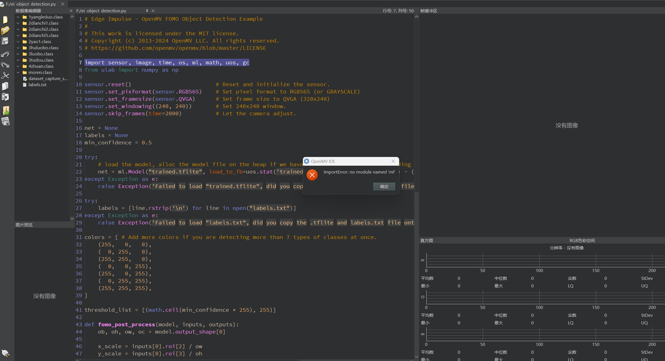This screenshot has width=665, height=361.
Task: Collapse the 2dianchi5.class folder arrow
Action: click(x=18, y=36)
